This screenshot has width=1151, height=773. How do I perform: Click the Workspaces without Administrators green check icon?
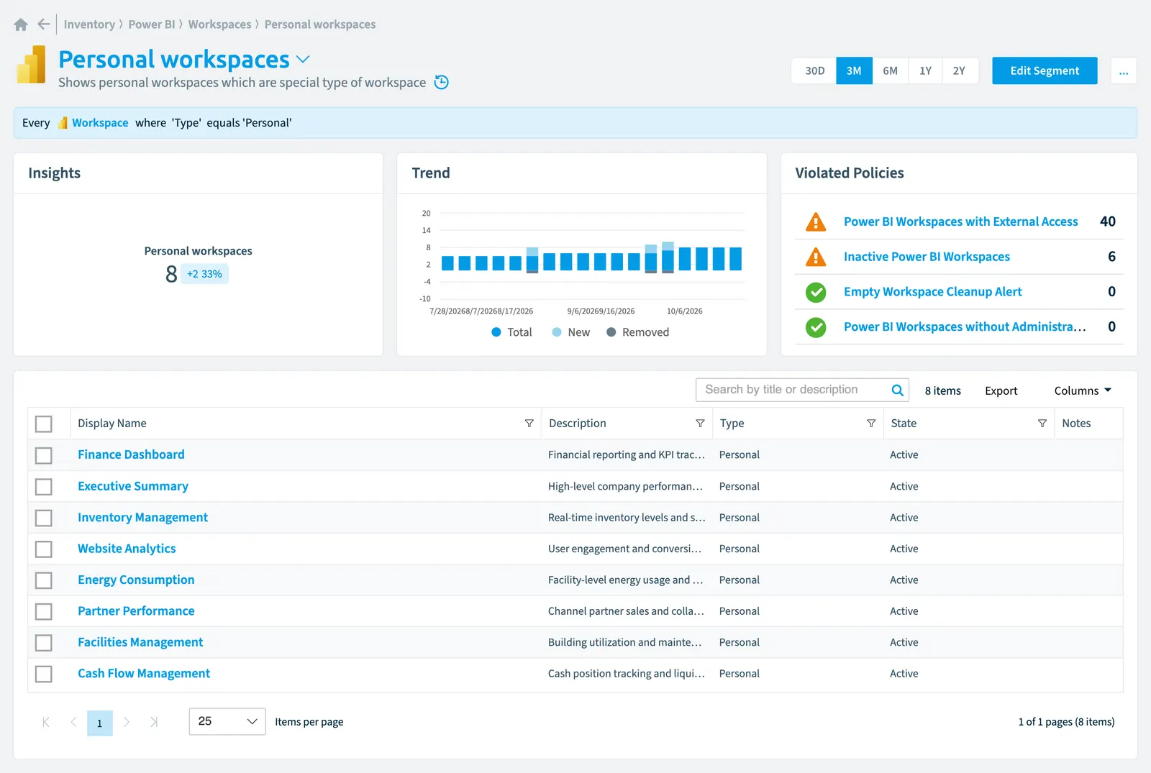click(816, 327)
